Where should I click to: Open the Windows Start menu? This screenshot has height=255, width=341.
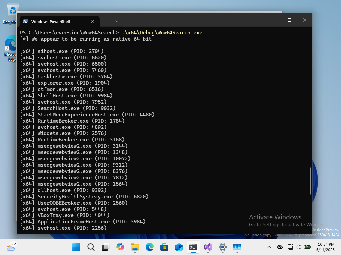pyautogui.click(x=76, y=247)
